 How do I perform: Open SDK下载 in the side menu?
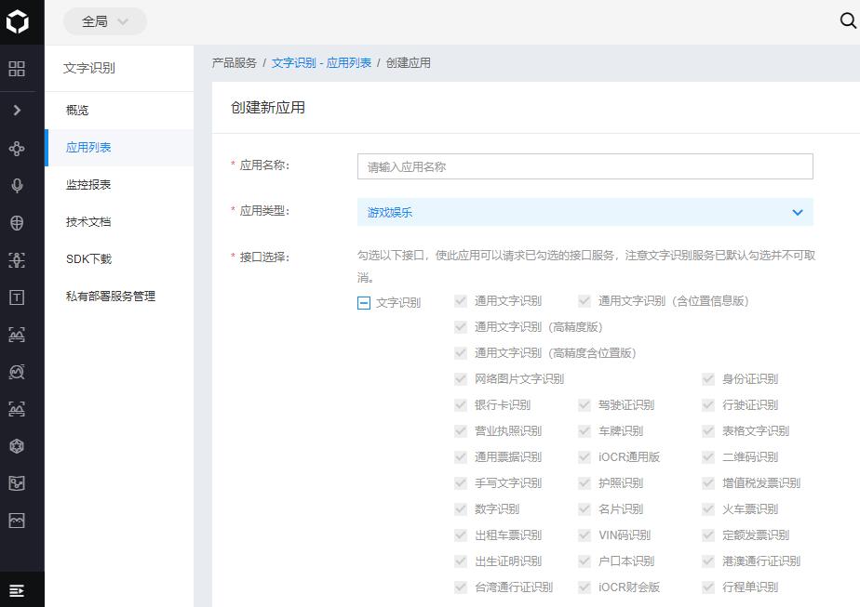click(119, 259)
